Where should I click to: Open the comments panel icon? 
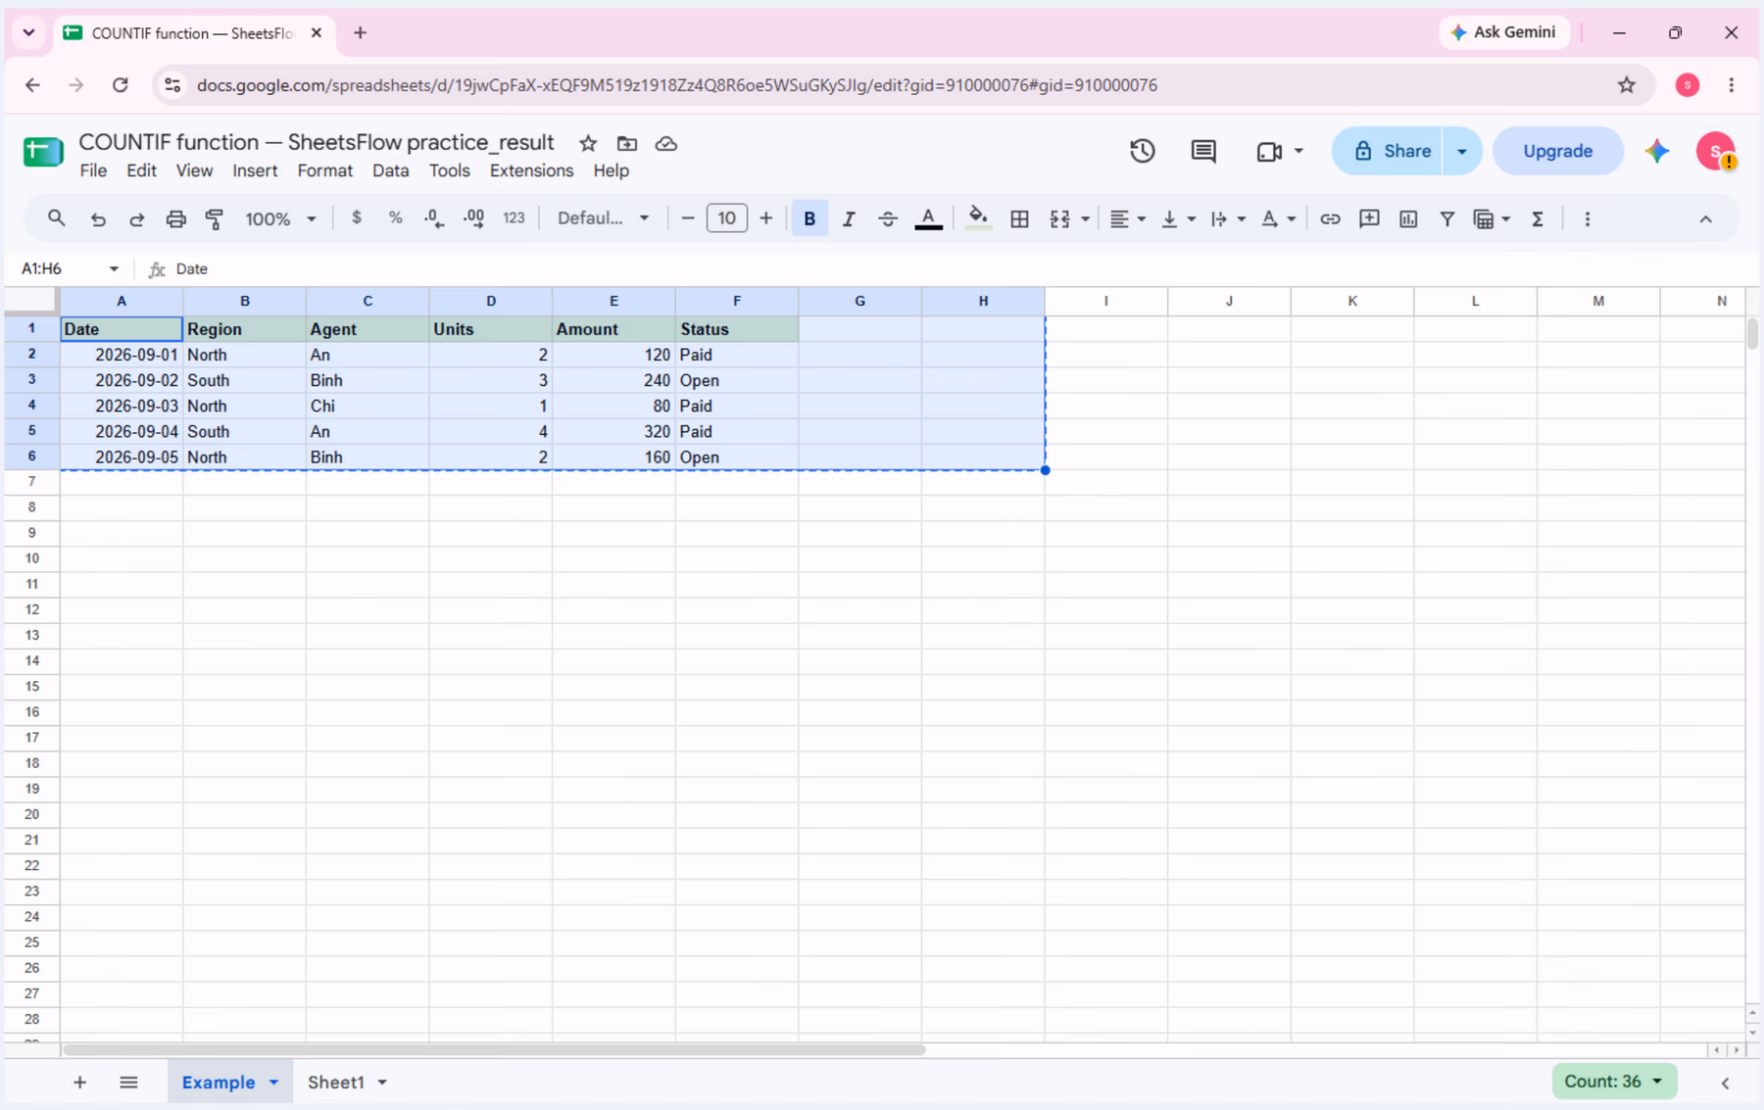point(1203,151)
